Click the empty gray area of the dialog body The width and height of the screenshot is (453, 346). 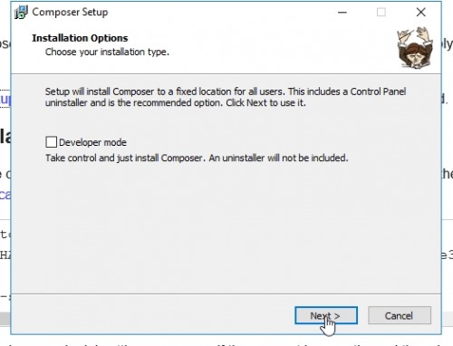point(226,229)
